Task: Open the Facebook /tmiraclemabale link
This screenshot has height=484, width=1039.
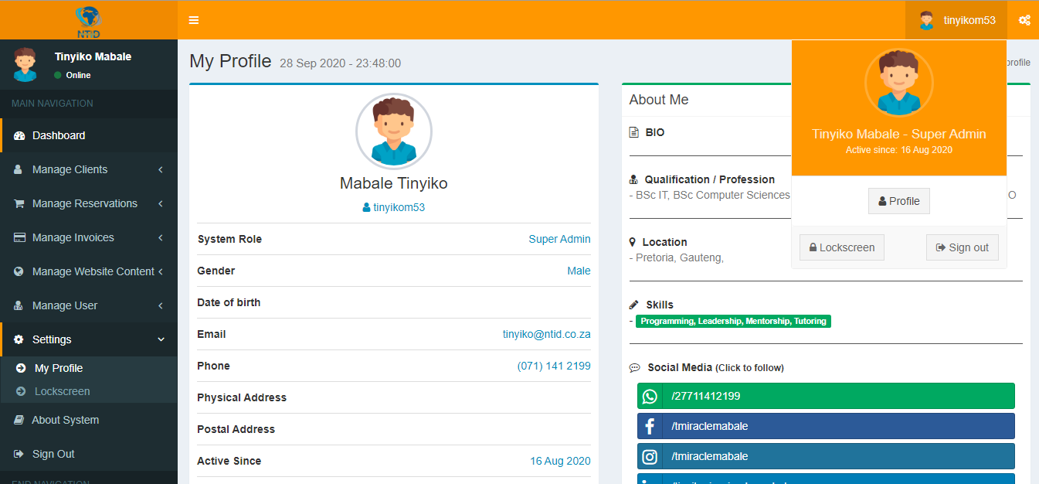Action: point(825,426)
